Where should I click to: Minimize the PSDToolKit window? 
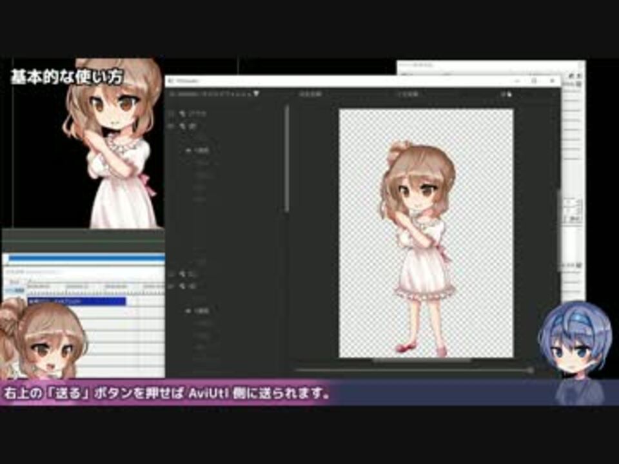click(517, 81)
